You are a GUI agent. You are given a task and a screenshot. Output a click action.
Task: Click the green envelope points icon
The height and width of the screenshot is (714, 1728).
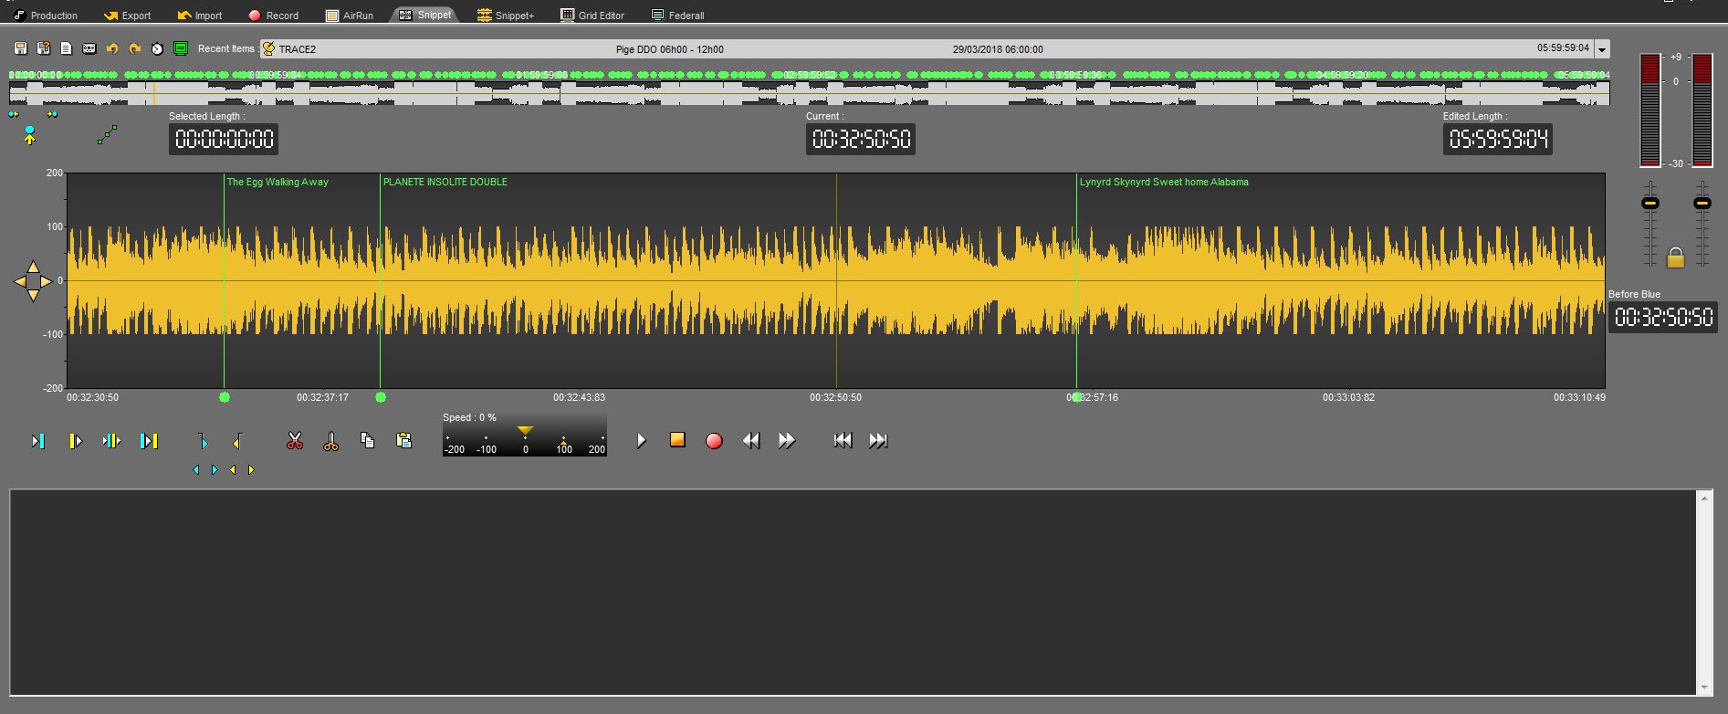[x=107, y=135]
